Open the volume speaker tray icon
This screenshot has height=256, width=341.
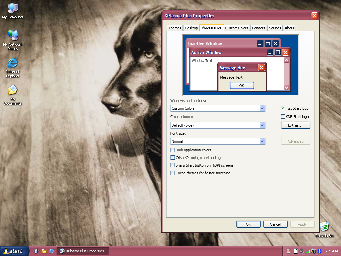[x=301, y=251]
